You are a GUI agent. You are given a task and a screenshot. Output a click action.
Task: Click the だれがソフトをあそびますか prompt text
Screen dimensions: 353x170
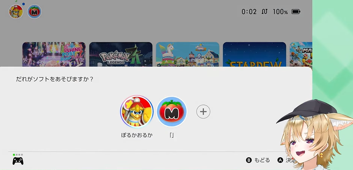[55, 80]
